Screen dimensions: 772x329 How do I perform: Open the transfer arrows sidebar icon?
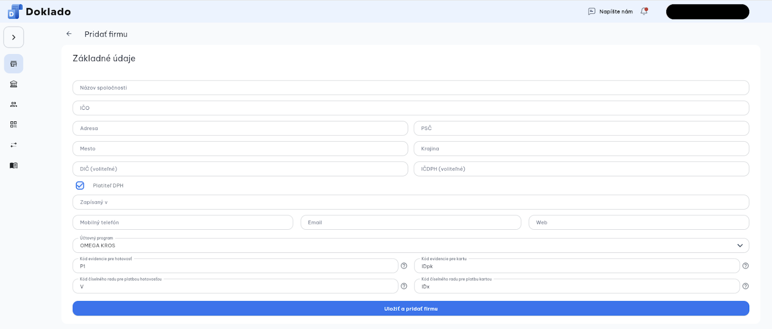tap(14, 145)
